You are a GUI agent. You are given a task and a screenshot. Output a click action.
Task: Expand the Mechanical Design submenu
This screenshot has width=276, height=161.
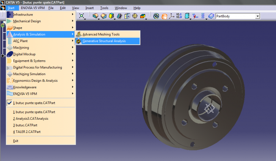tap(41, 21)
